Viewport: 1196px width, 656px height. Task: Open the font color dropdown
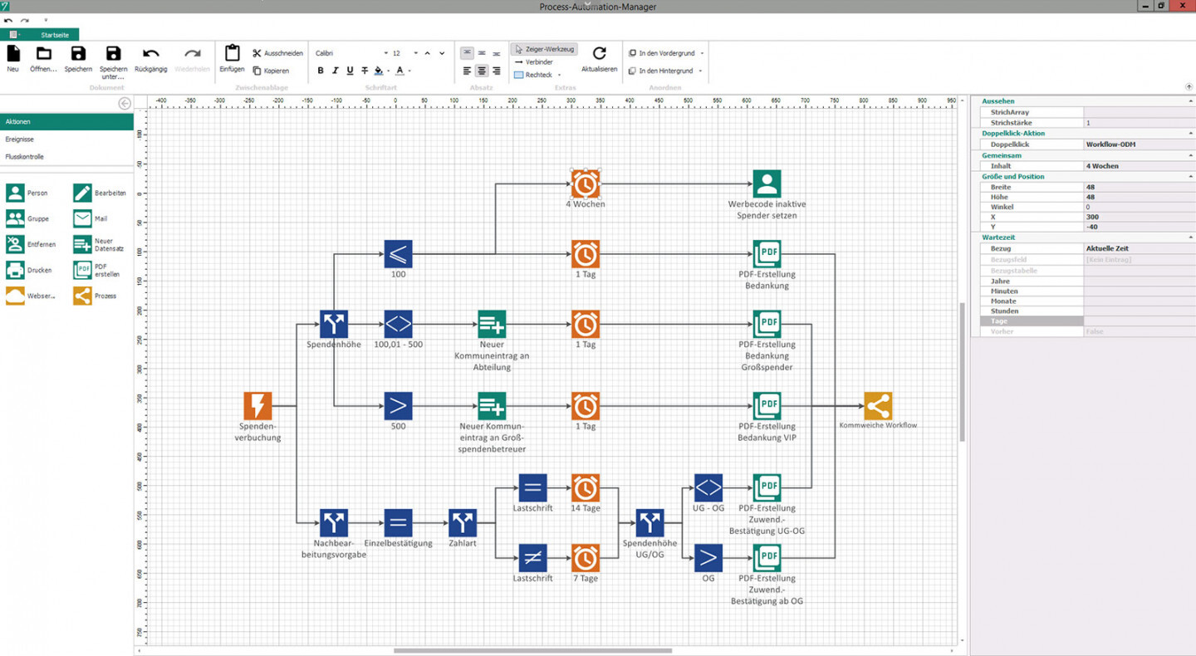(409, 71)
